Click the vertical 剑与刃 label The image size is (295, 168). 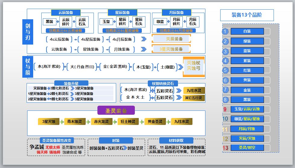tap(28, 32)
